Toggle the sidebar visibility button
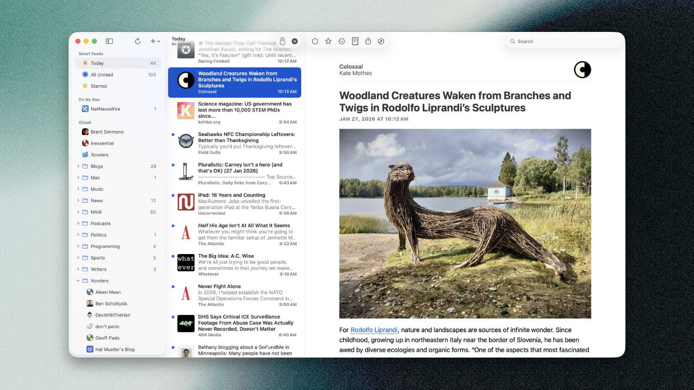 click(x=109, y=41)
